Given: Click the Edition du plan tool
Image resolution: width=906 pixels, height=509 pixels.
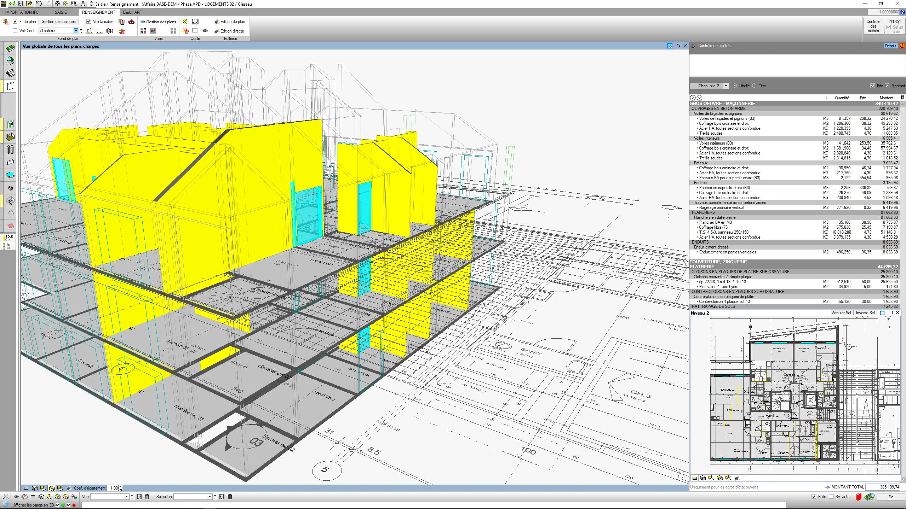Looking at the screenshot, I should pyautogui.click(x=229, y=22).
